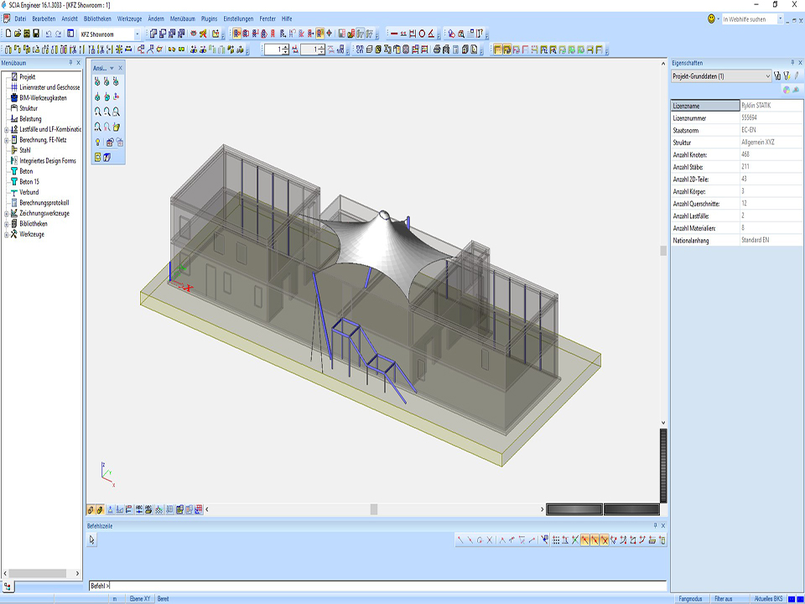Click the Open file folder icon

pos(17,34)
